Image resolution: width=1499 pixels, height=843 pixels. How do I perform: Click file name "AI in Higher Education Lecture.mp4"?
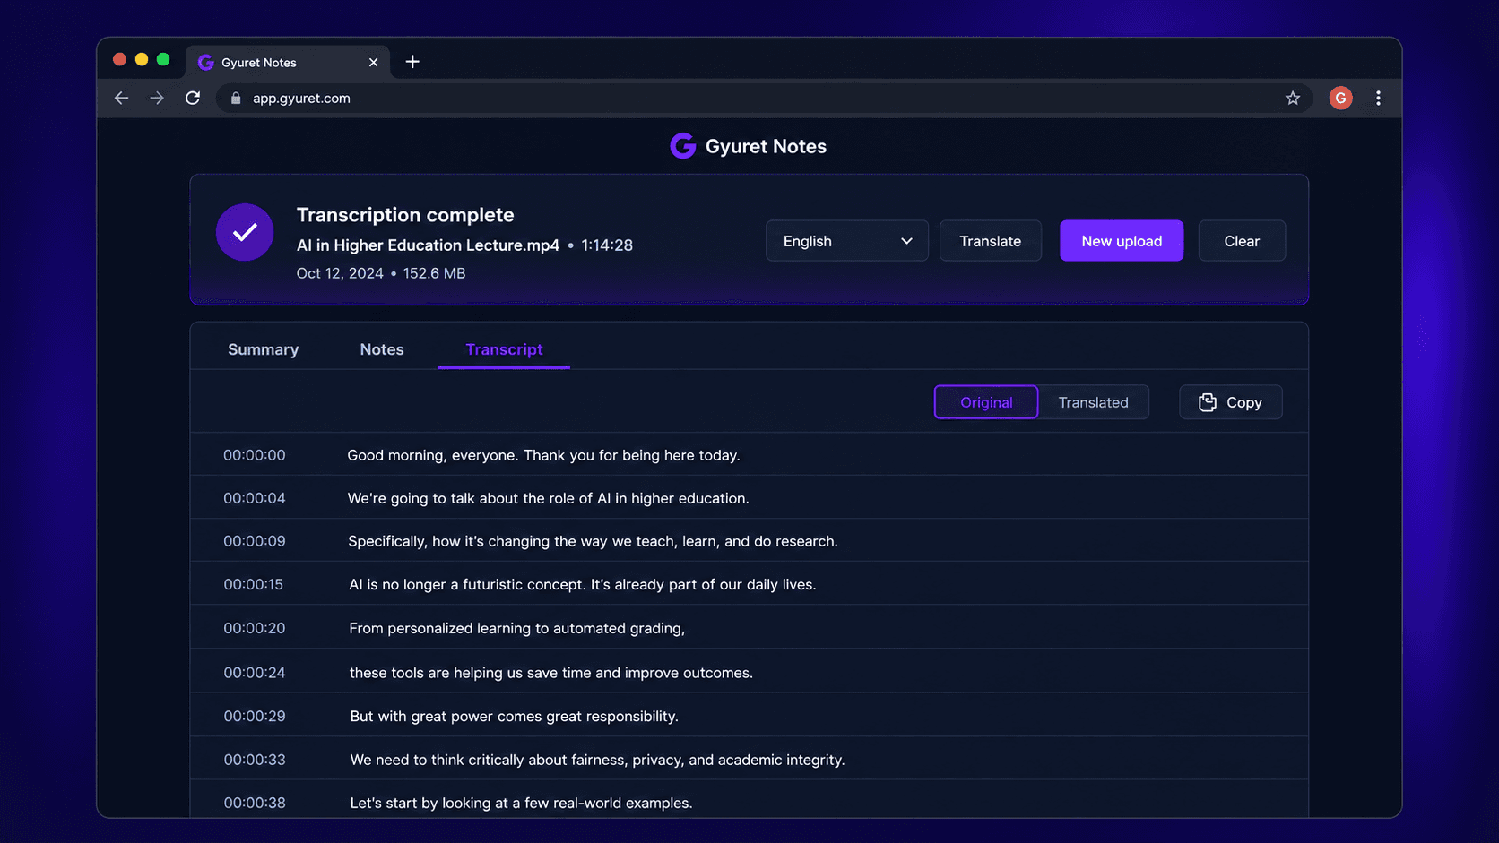point(428,245)
